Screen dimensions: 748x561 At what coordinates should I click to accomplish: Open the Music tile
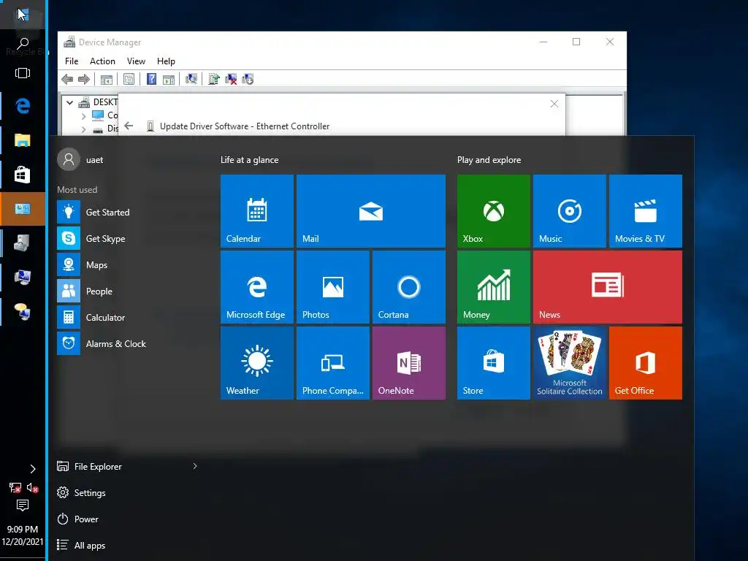(570, 211)
